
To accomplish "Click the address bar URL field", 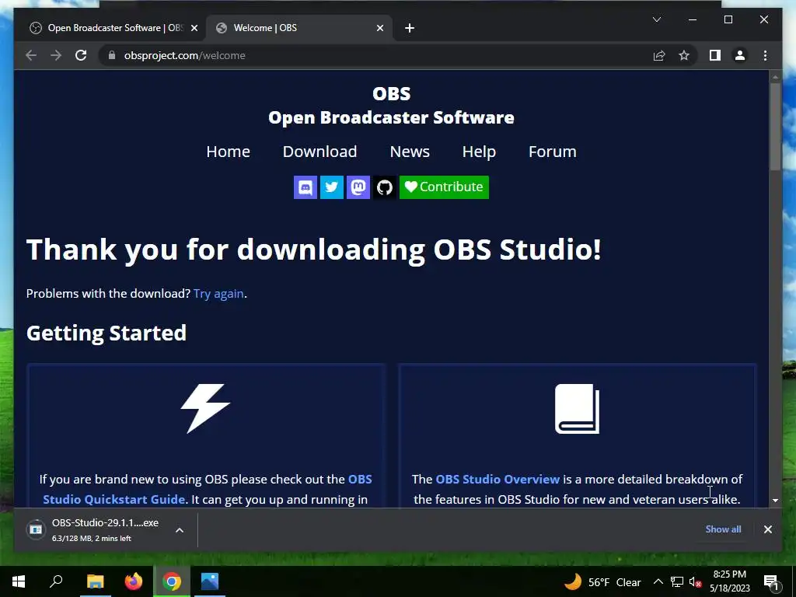I will coord(375,55).
